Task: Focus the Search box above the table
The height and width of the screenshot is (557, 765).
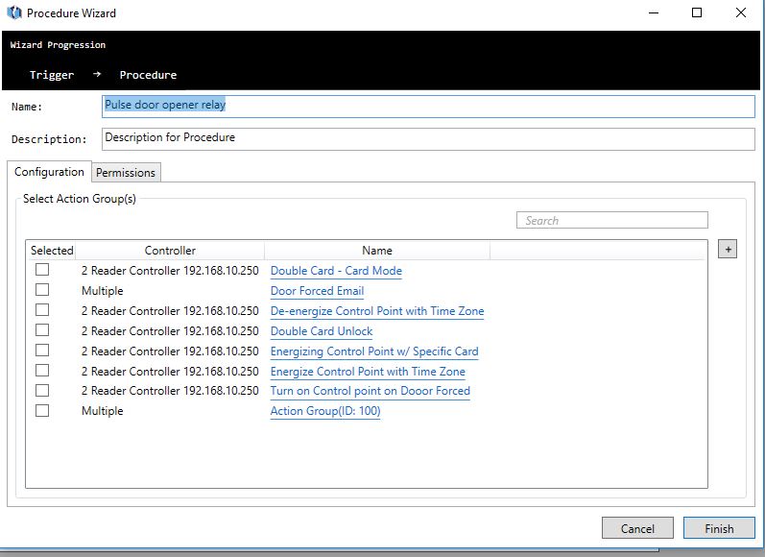Action: [x=612, y=220]
